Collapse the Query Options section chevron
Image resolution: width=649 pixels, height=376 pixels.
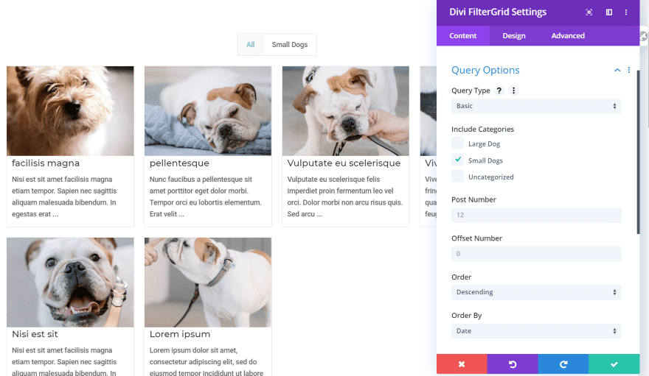617,70
